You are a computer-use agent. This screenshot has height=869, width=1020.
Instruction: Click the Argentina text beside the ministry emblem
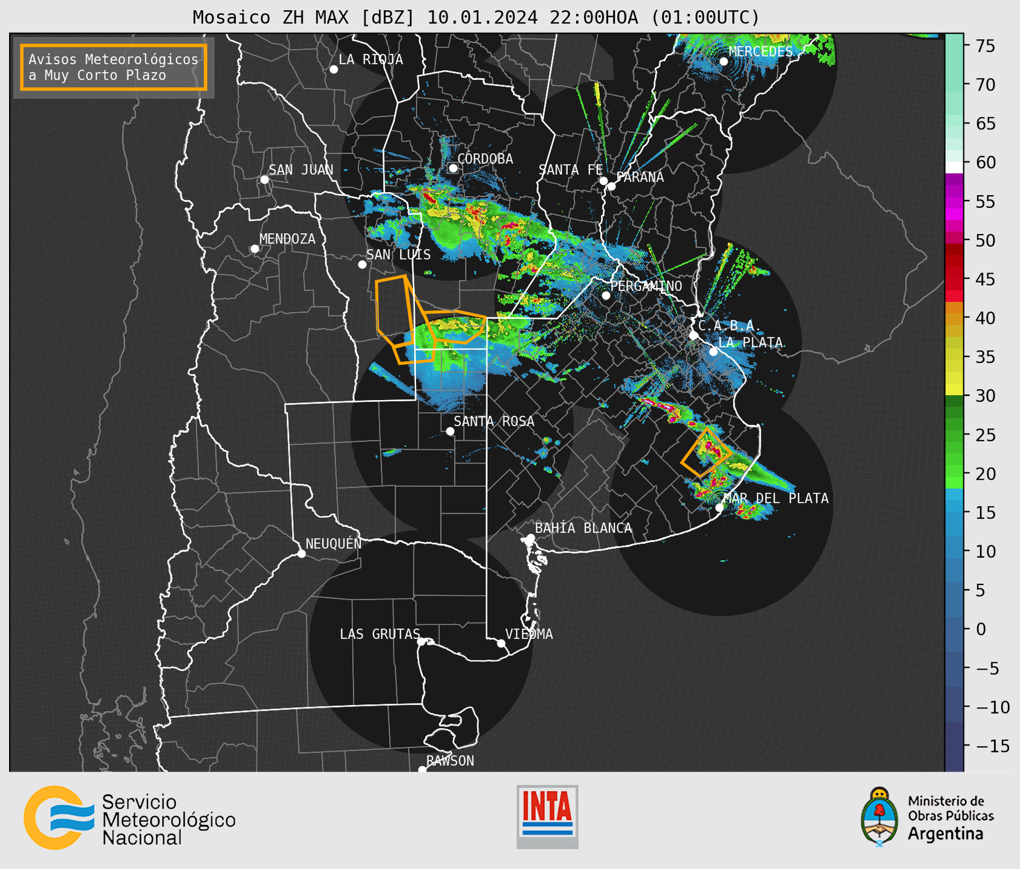click(x=946, y=834)
